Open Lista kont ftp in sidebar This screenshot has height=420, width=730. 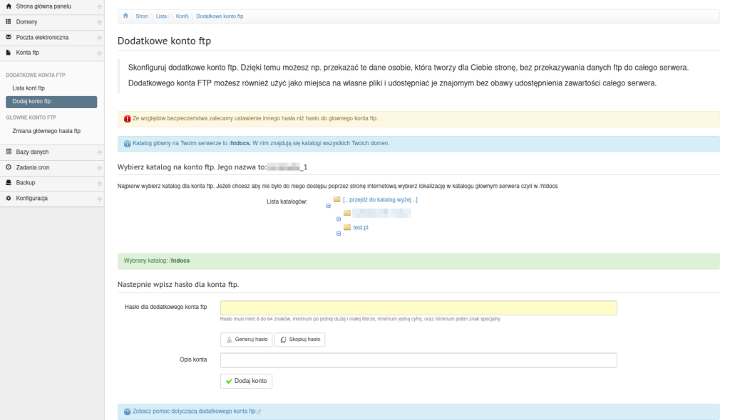pyautogui.click(x=29, y=88)
